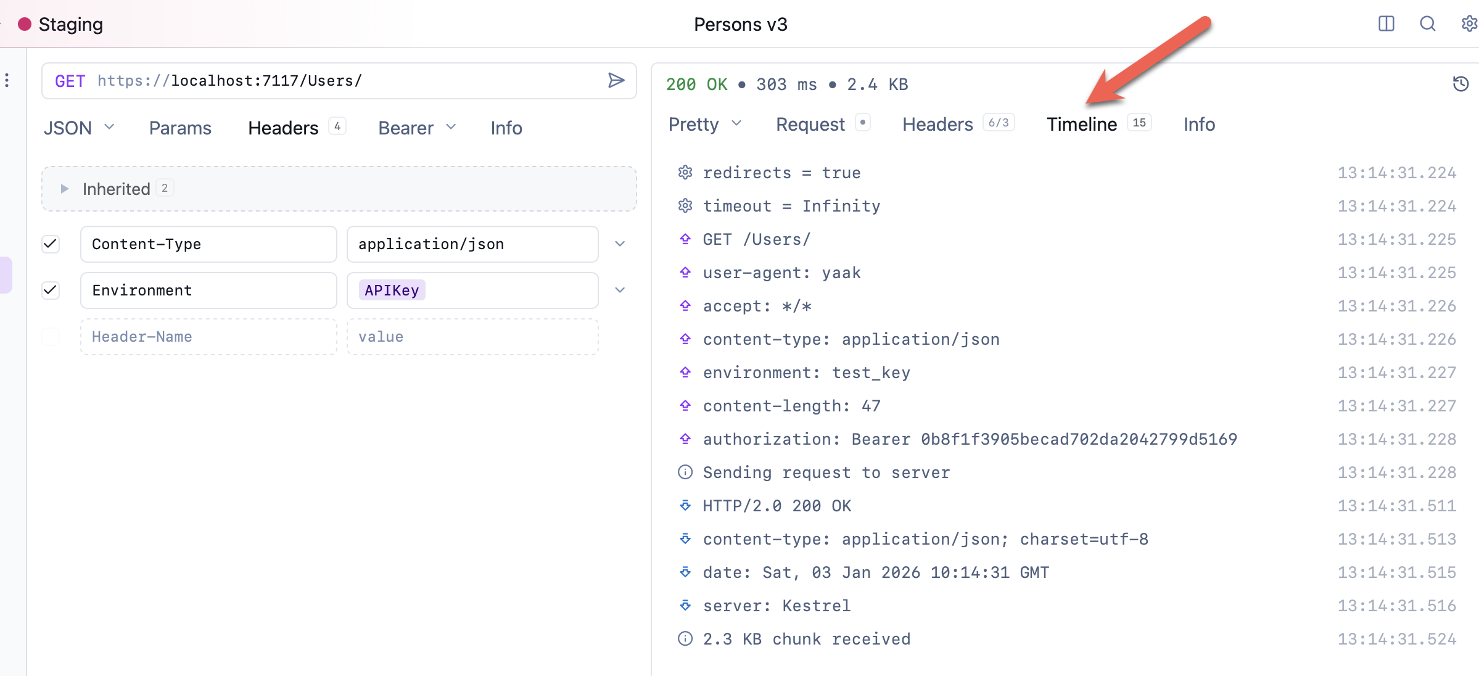The image size is (1479, 676).
Task: Click the APIKey variable tag
Action: point(392,291)
